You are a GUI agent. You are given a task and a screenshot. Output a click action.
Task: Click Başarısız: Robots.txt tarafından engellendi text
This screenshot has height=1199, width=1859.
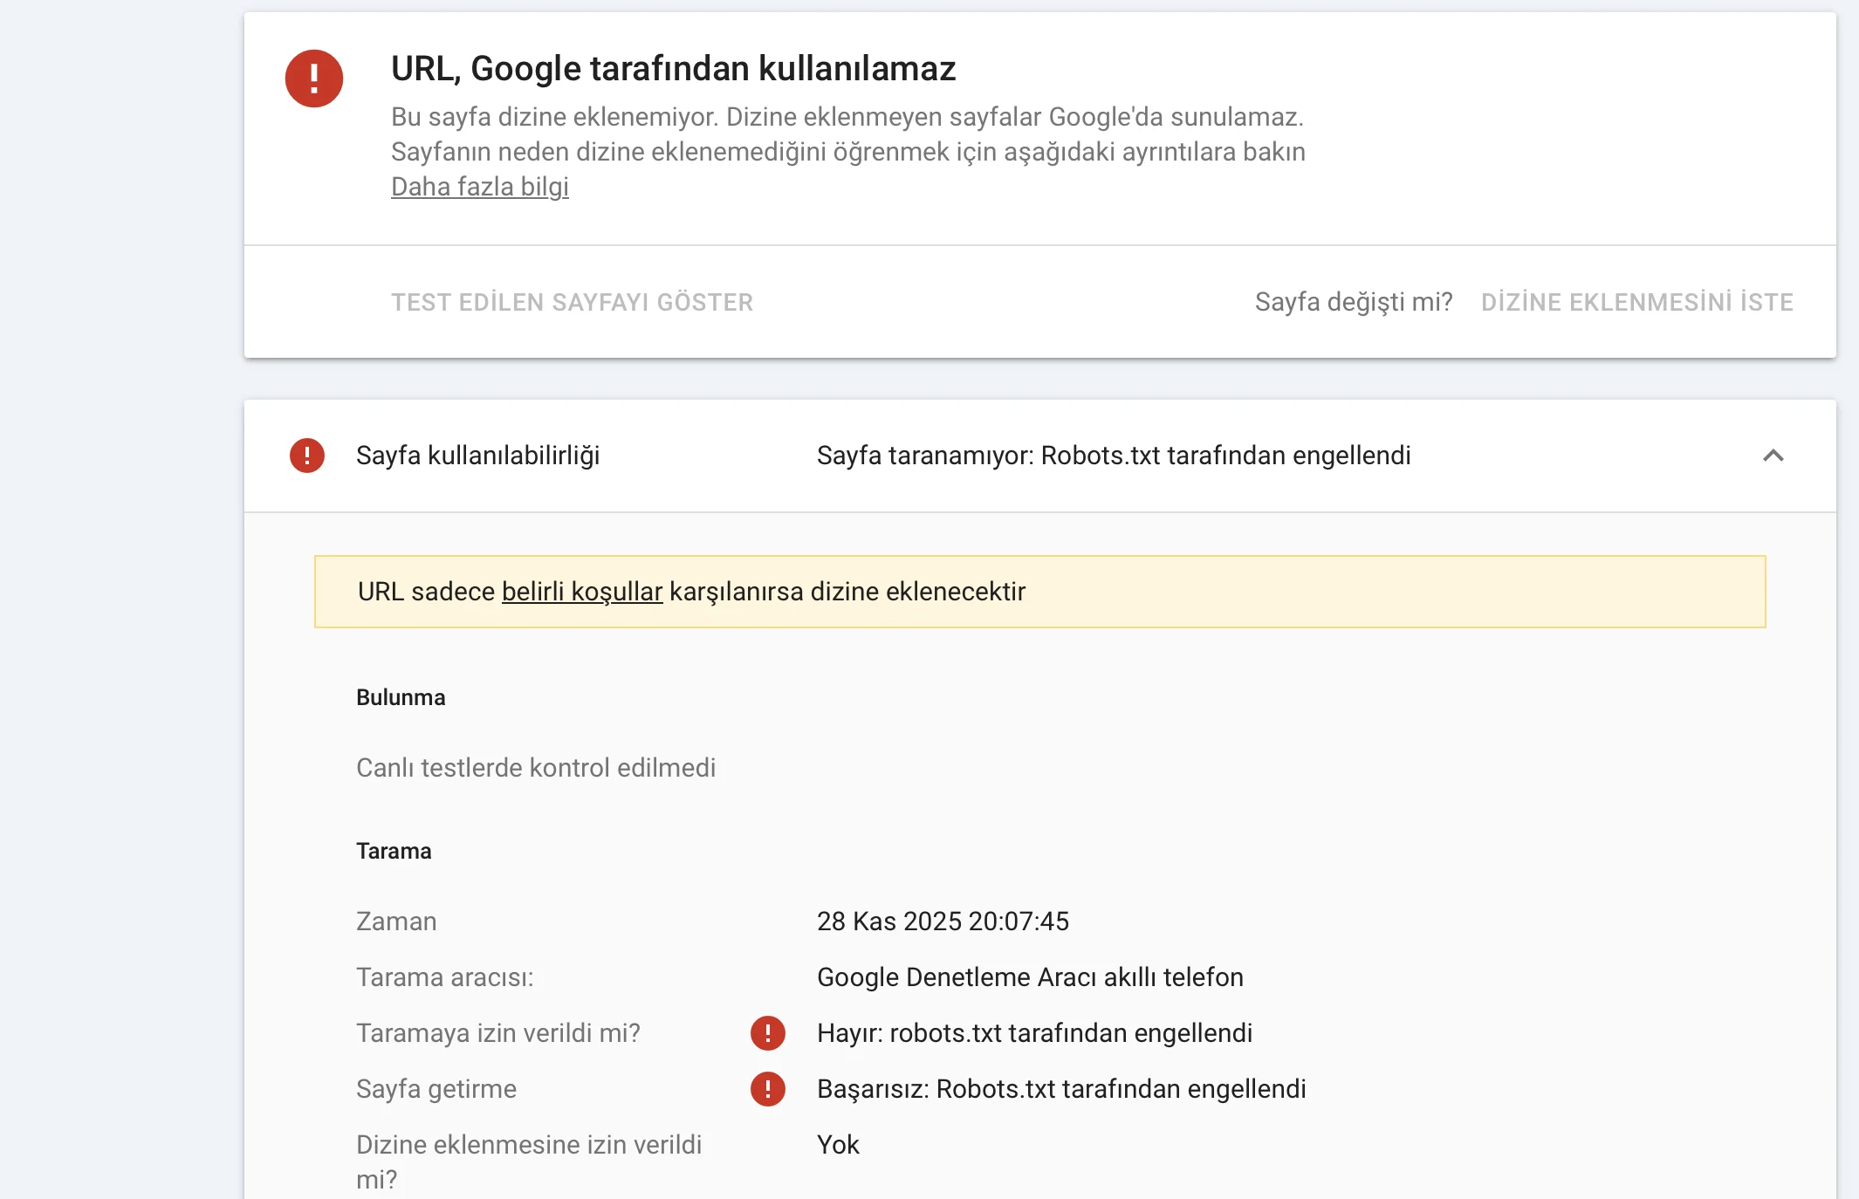tap(1060, 1089)
